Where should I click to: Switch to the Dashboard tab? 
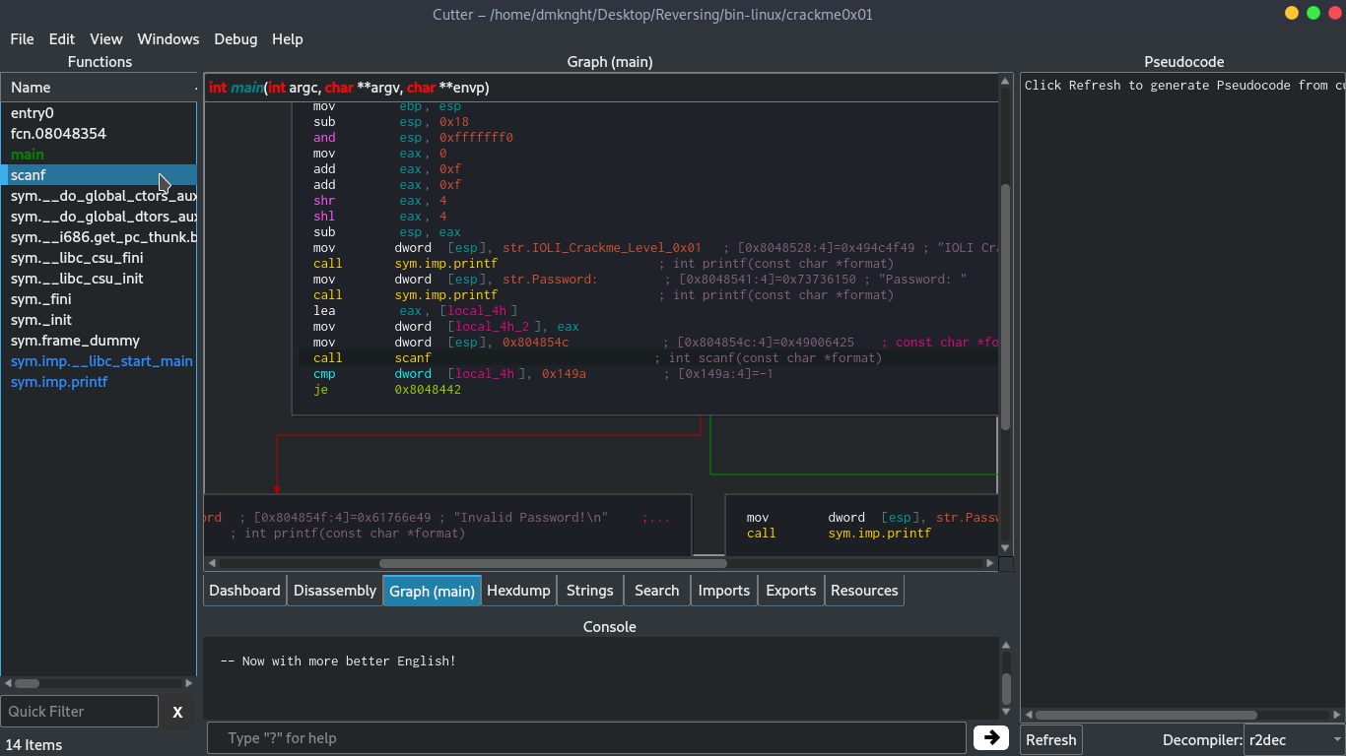(243, 590)
